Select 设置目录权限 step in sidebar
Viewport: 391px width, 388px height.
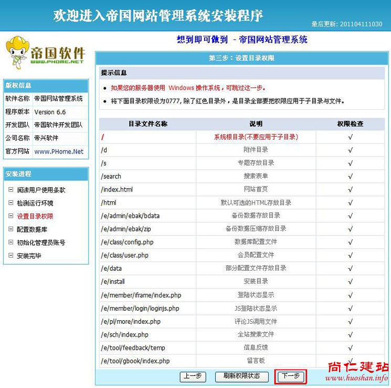click(35, 216)
